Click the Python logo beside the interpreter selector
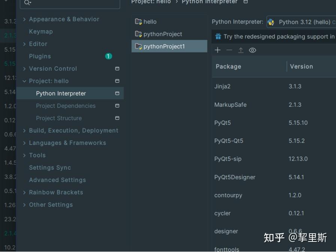The width and height of the screenshot is (336, 252). click(270, 22)
